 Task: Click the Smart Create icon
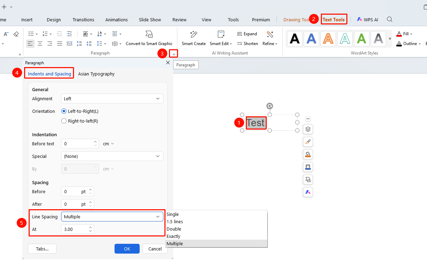coord(194,34)
